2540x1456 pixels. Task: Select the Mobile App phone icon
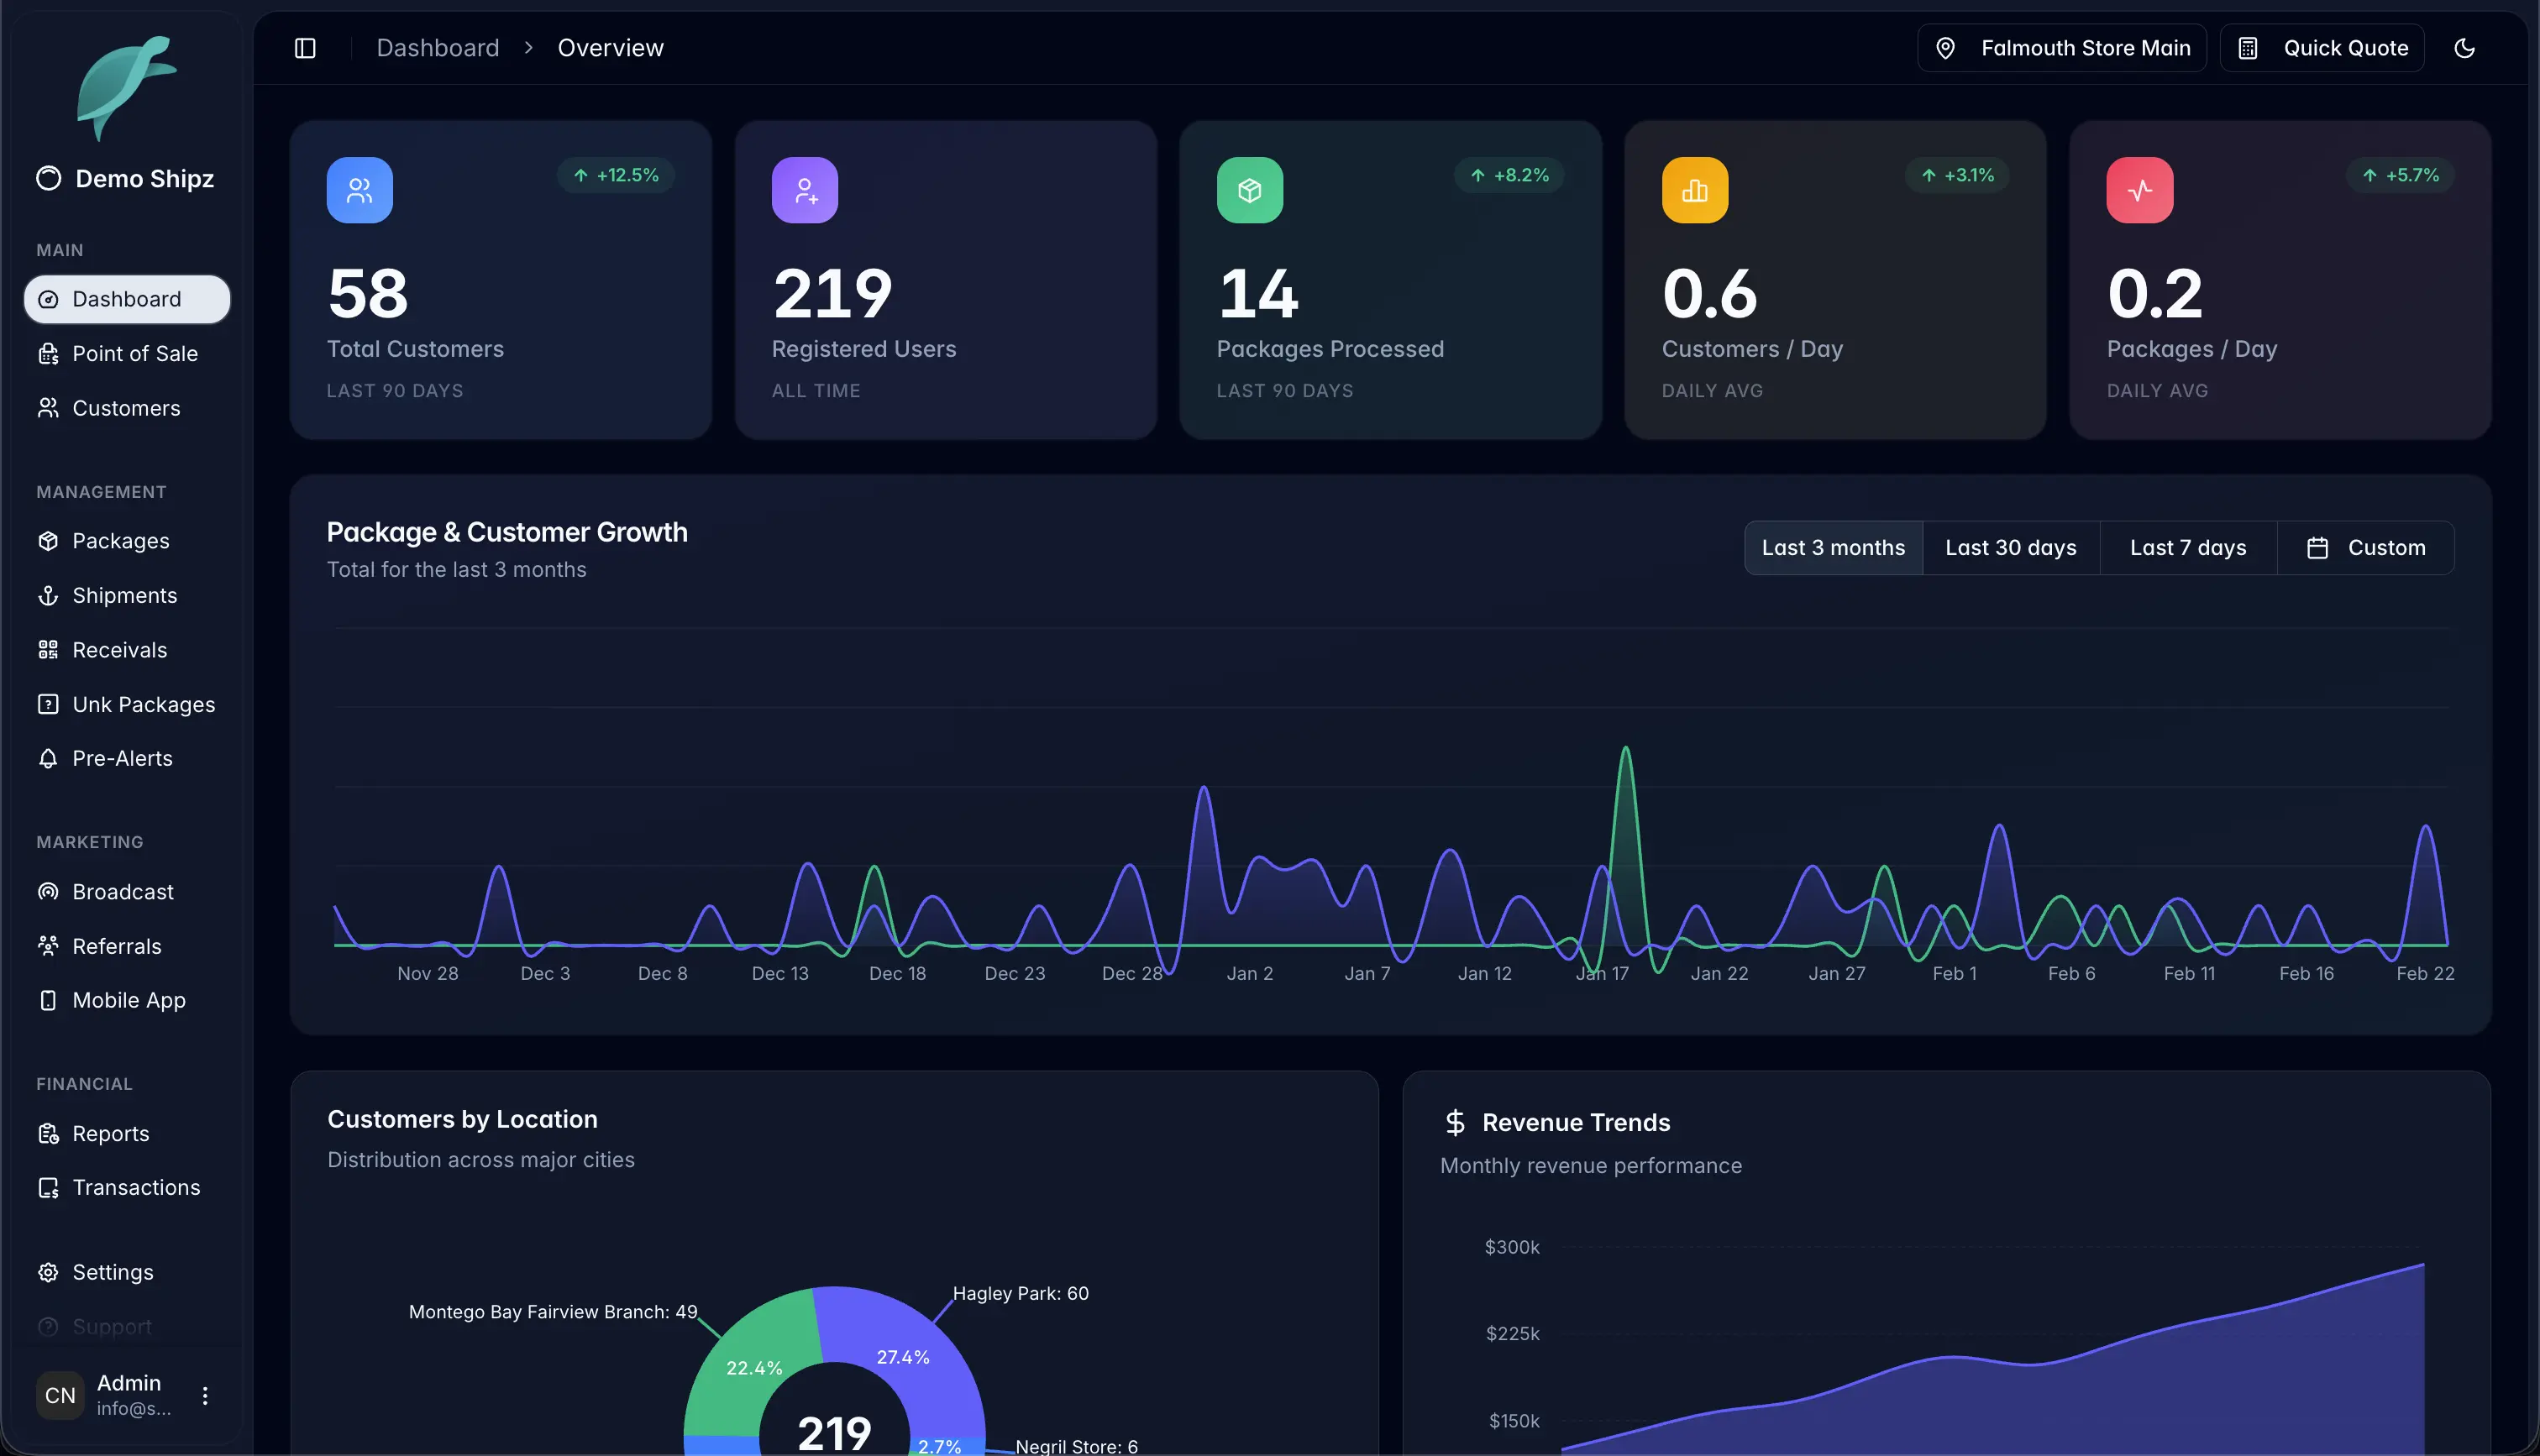[x=48, y=1000]
